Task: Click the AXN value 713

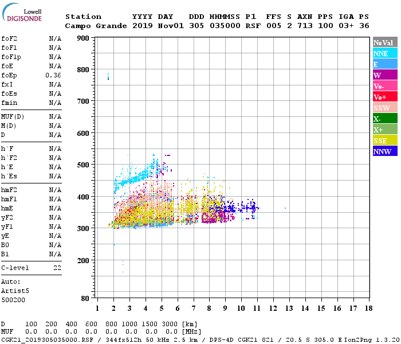Action: 305,26
